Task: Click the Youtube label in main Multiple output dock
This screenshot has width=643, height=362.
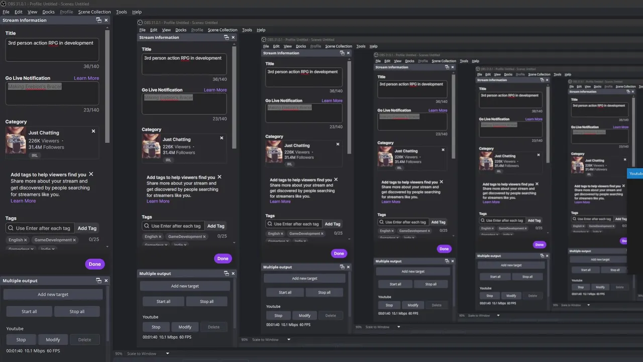Action: [x=15, y=328]
